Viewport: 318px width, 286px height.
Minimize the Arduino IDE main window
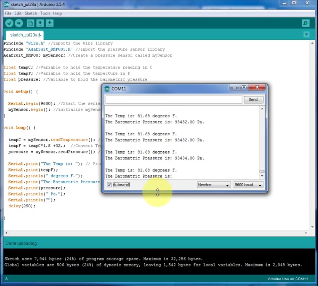coord(284,3)
